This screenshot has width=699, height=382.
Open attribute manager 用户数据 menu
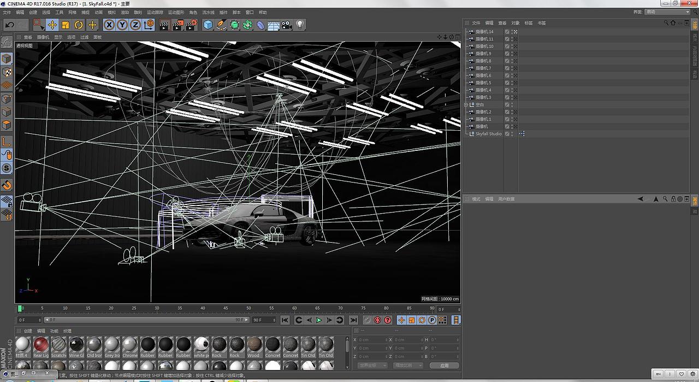pos(506,199)
